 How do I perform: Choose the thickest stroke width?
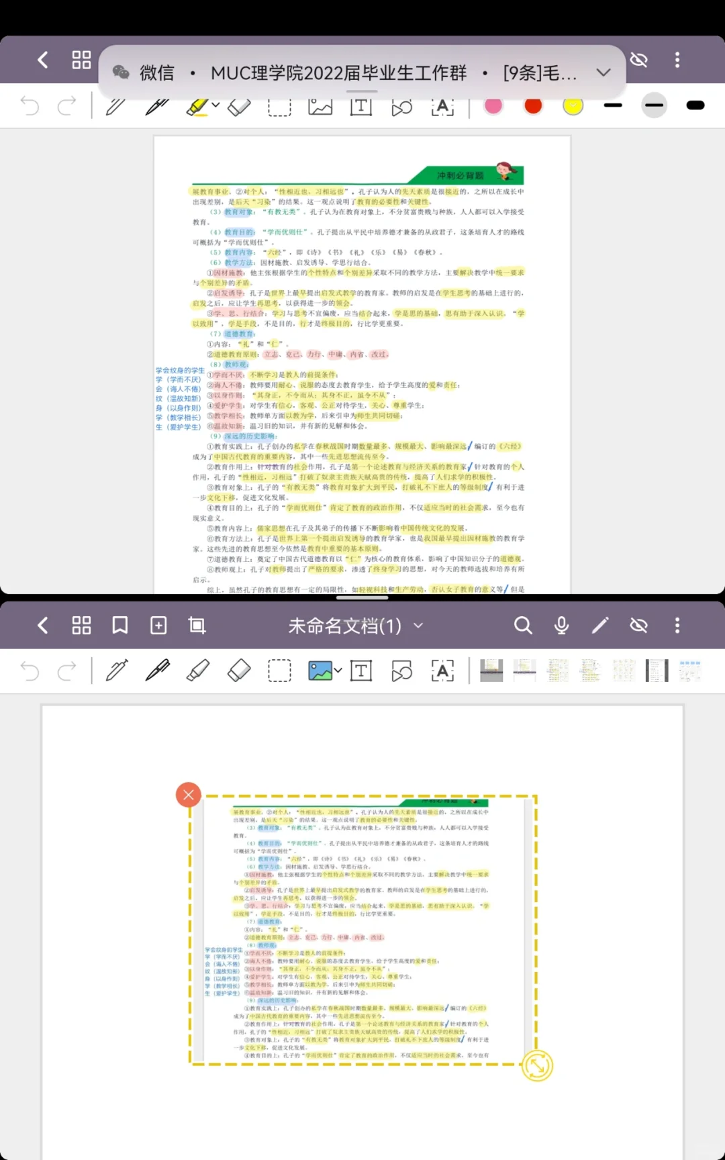695,105
